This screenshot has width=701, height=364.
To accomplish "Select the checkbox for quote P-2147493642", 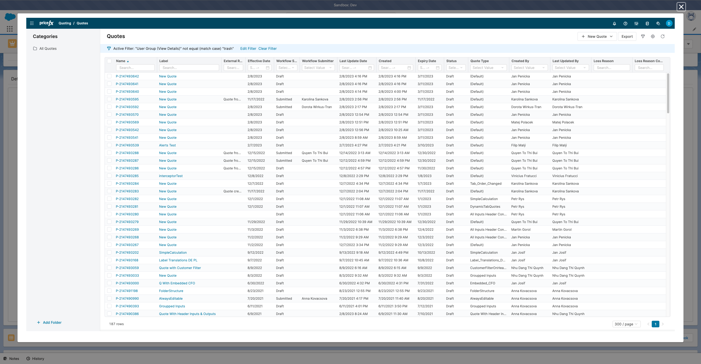I will click(109, 76).
